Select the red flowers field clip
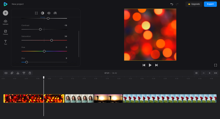The image size is (220, 119). tap(170, 98)
